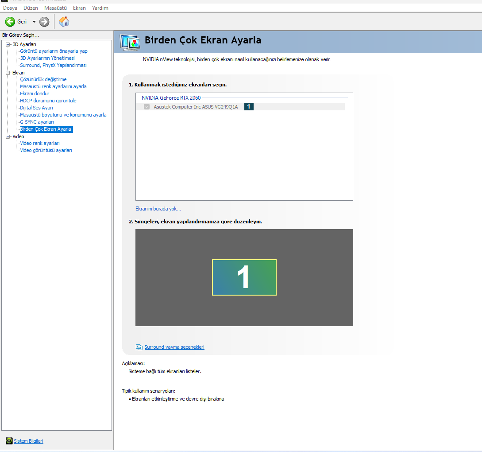Open Ekranı döndür page
The width and height of the screenshot is (482, 452).
point(35,94)
